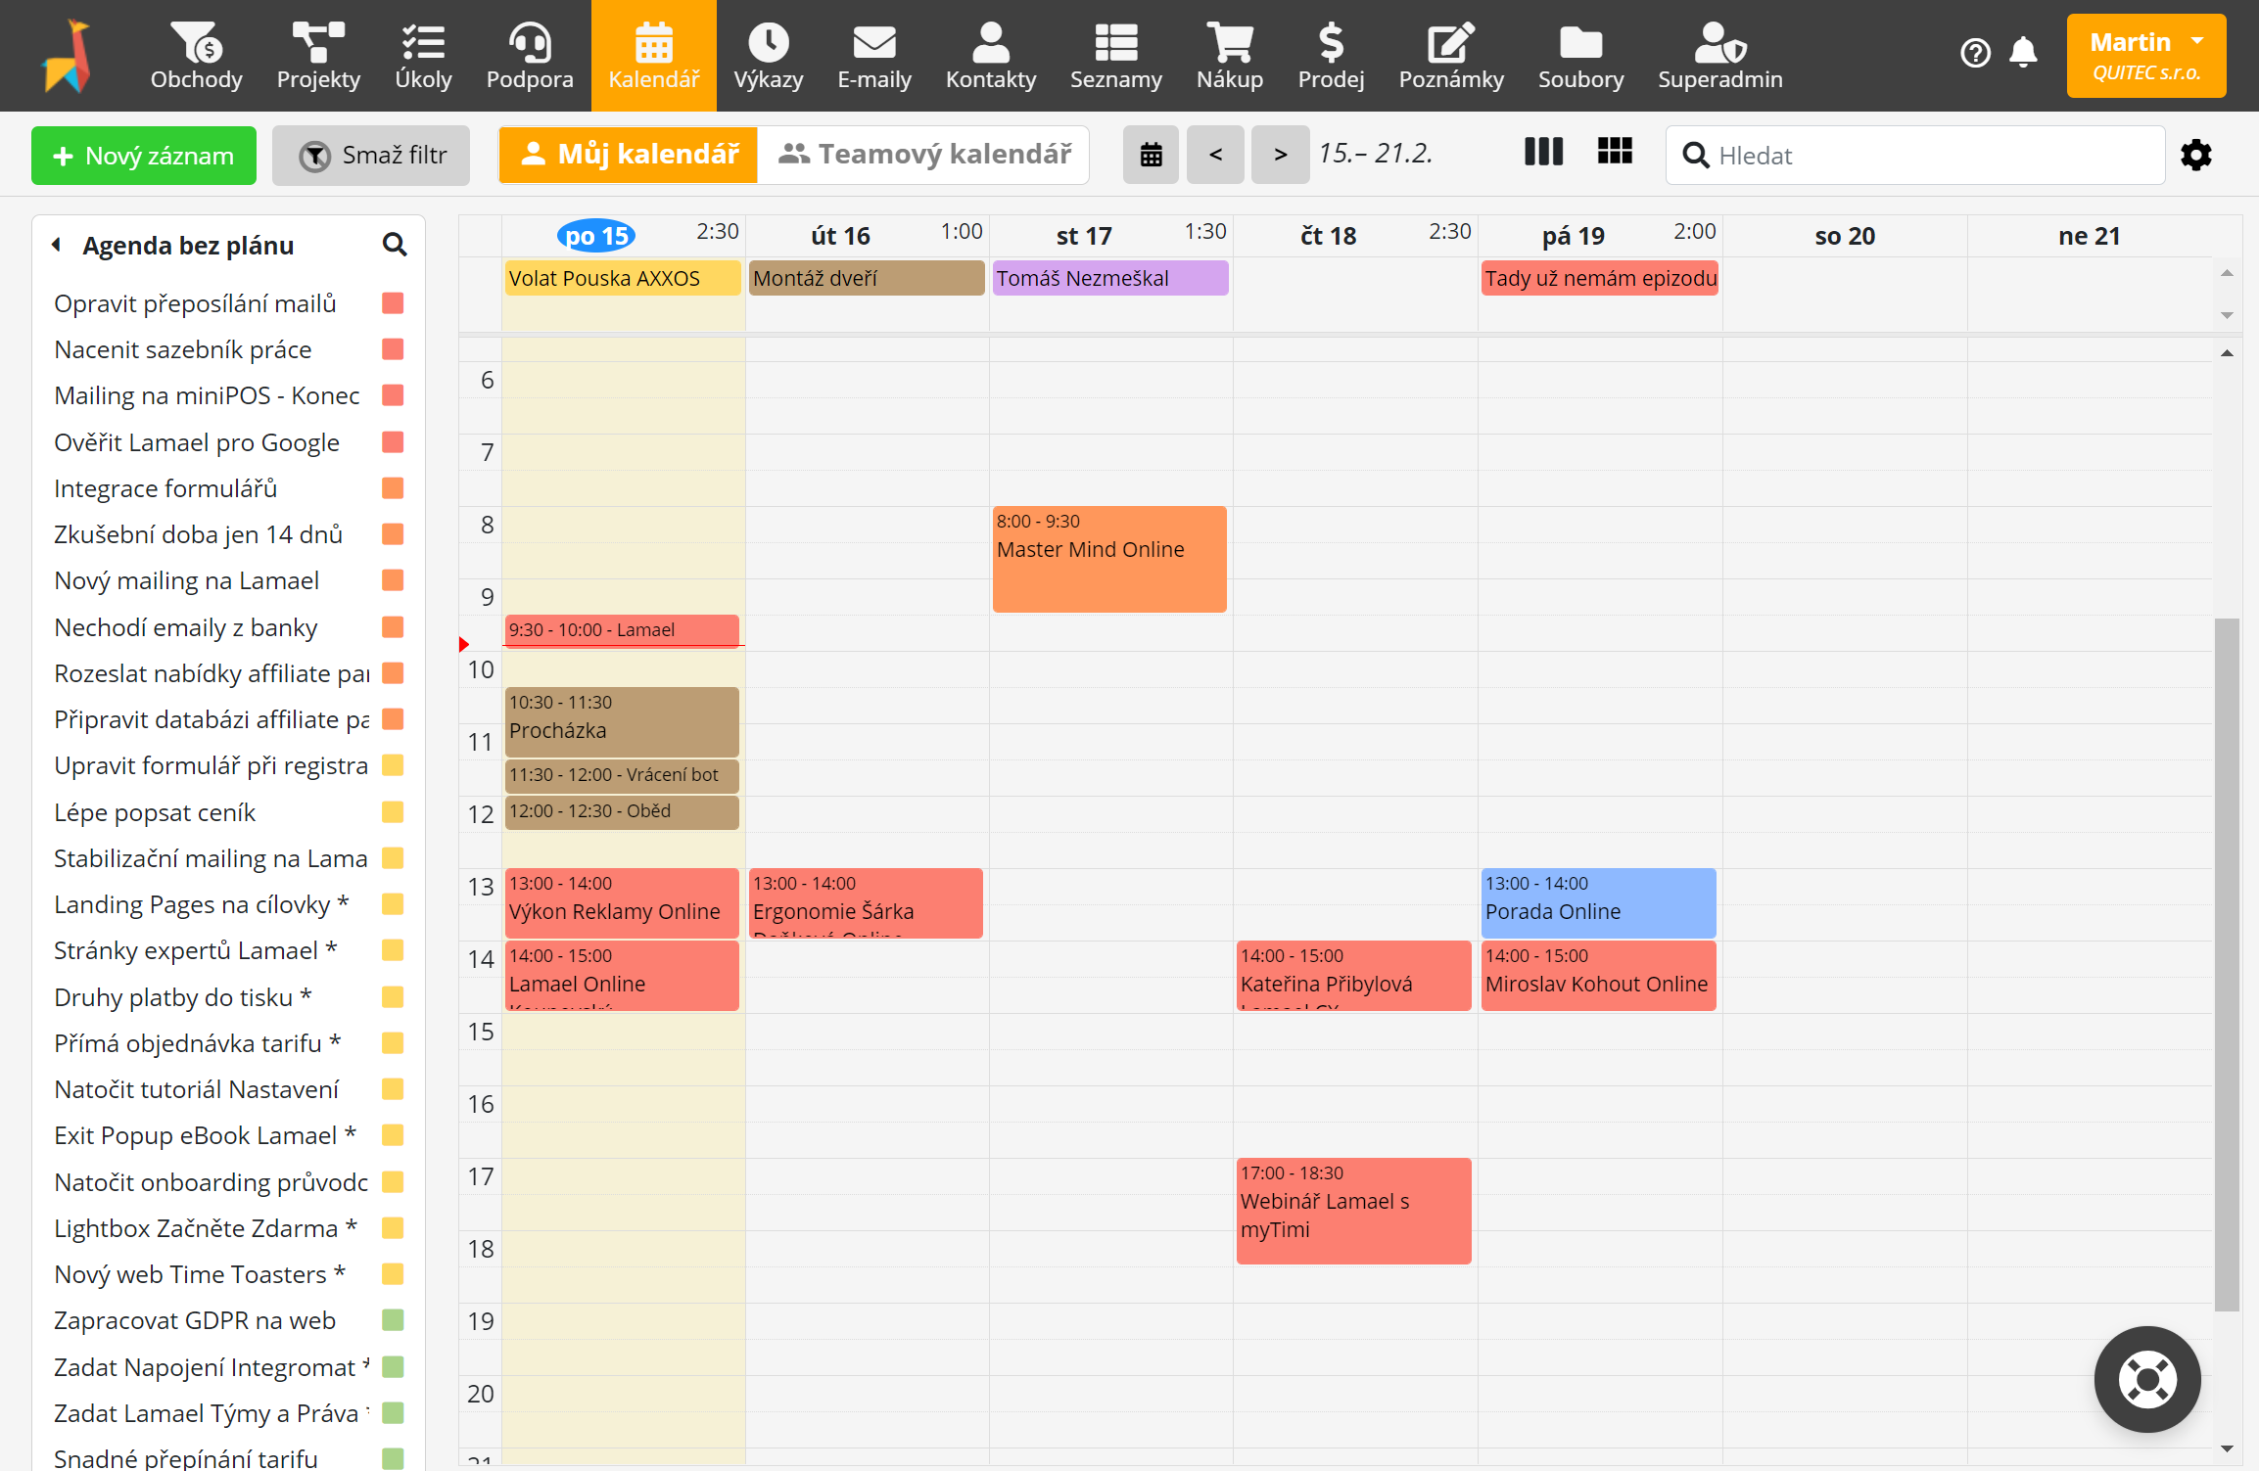Search agenda with magnifier icon
The width and height of the screenshot is (2259, 1471).
click(x=395, y=245)
